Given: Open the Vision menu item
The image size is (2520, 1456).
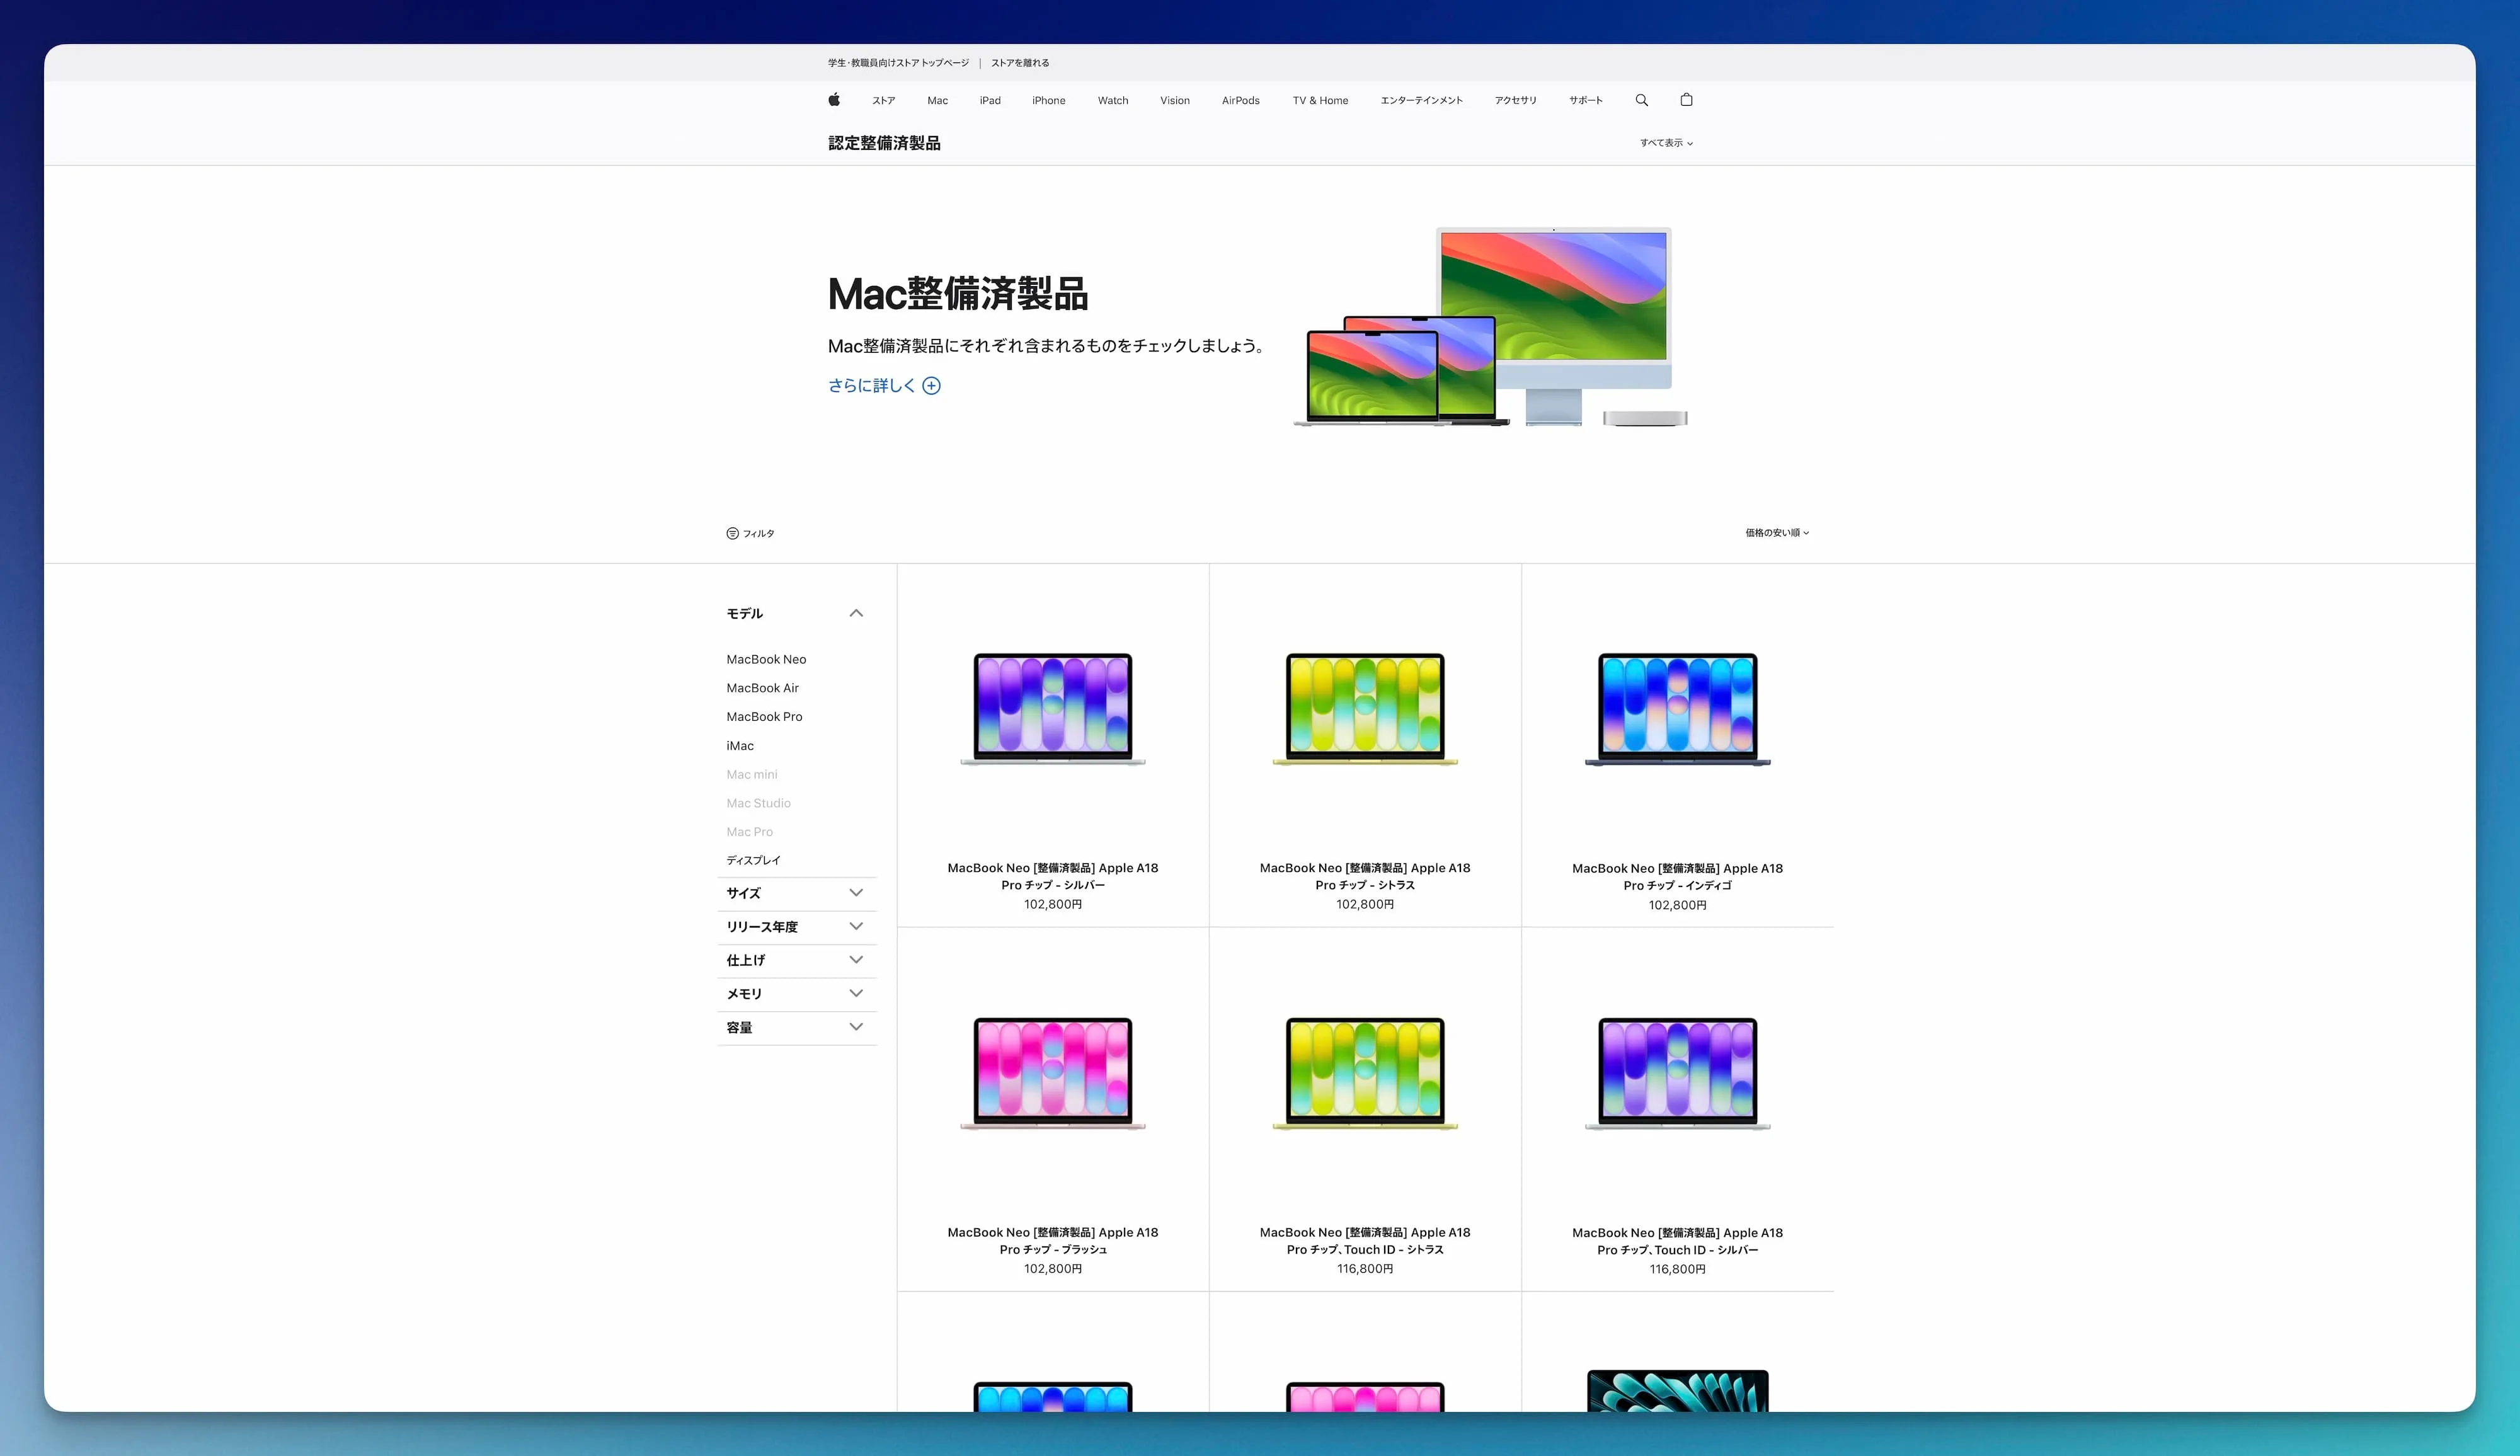Looking at the screenshot, I should pyautogui.click(x=1175, y=100).
